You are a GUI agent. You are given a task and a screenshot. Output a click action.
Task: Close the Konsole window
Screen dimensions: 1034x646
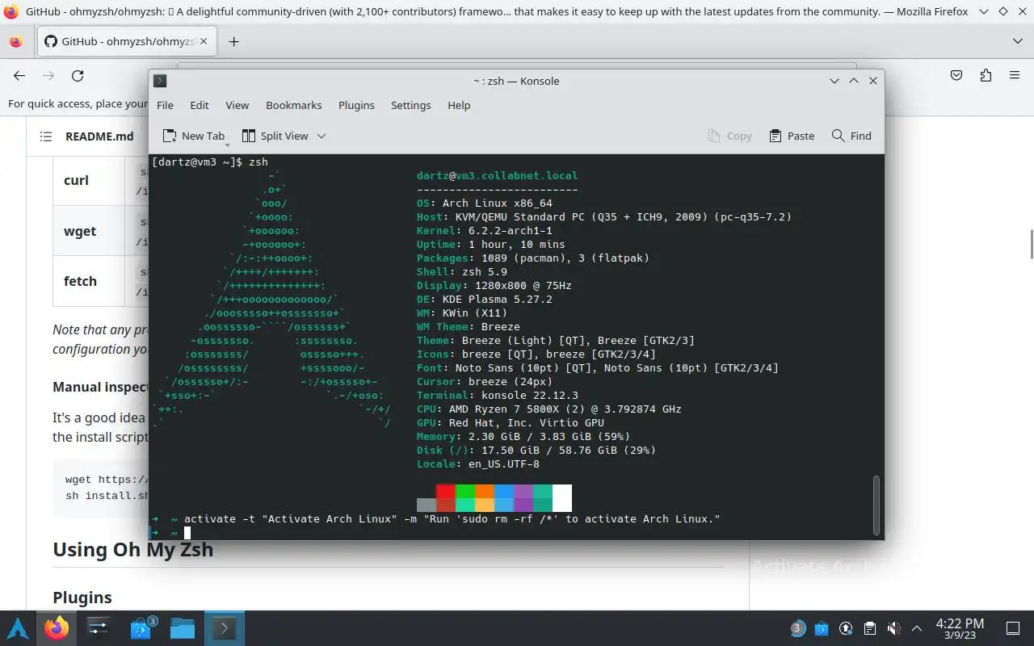click(x=873, y=81)
